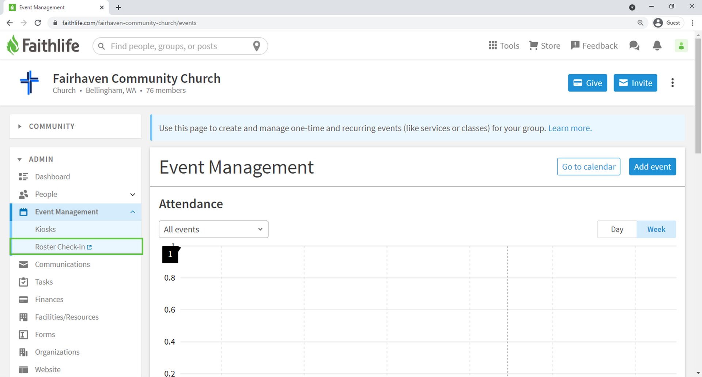Click the People sidebar icon
Screen dimensions: 702x377
point(23,194)
